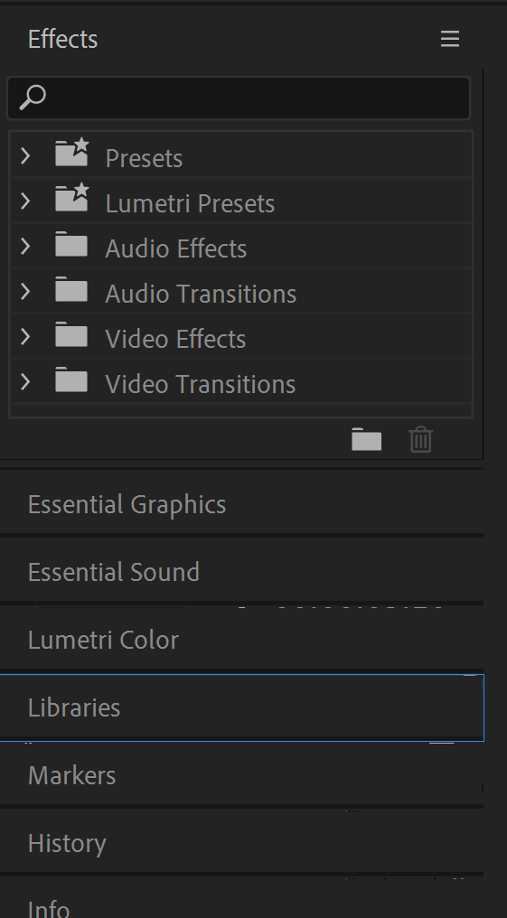Click the Lumetri Presets starred folder icon
The height and width of the screenshot is (918, 507).
(72, 197)
